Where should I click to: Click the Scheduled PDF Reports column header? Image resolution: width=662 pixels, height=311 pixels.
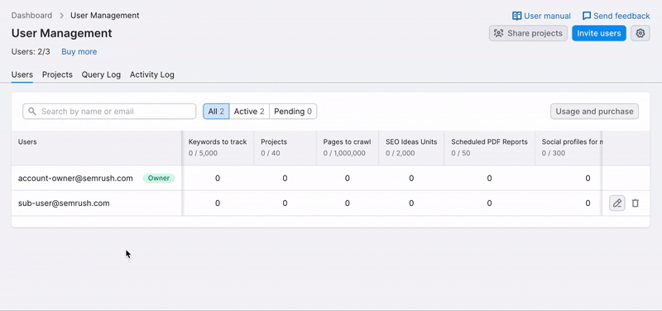click(489, 148)
